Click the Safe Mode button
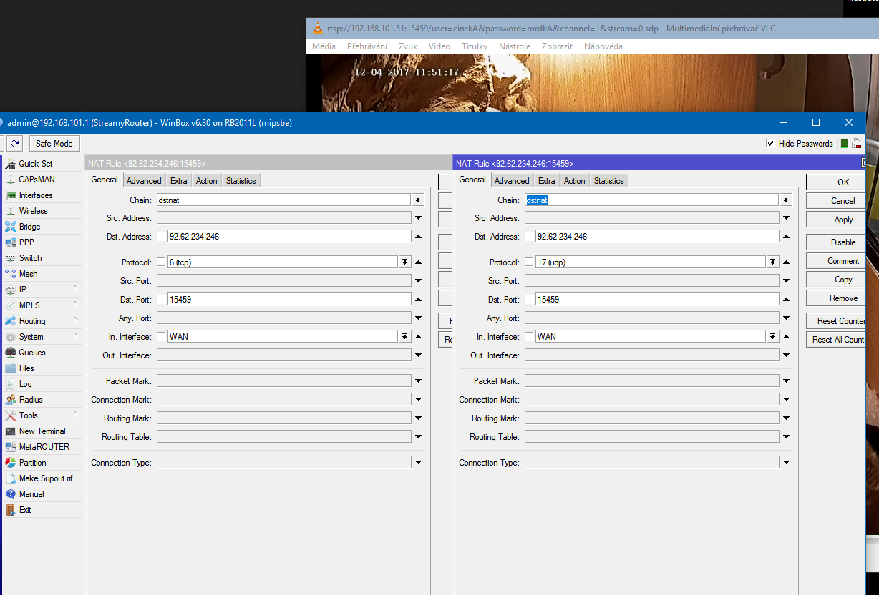This screenshot has height=595, width=879. (54, 143)
